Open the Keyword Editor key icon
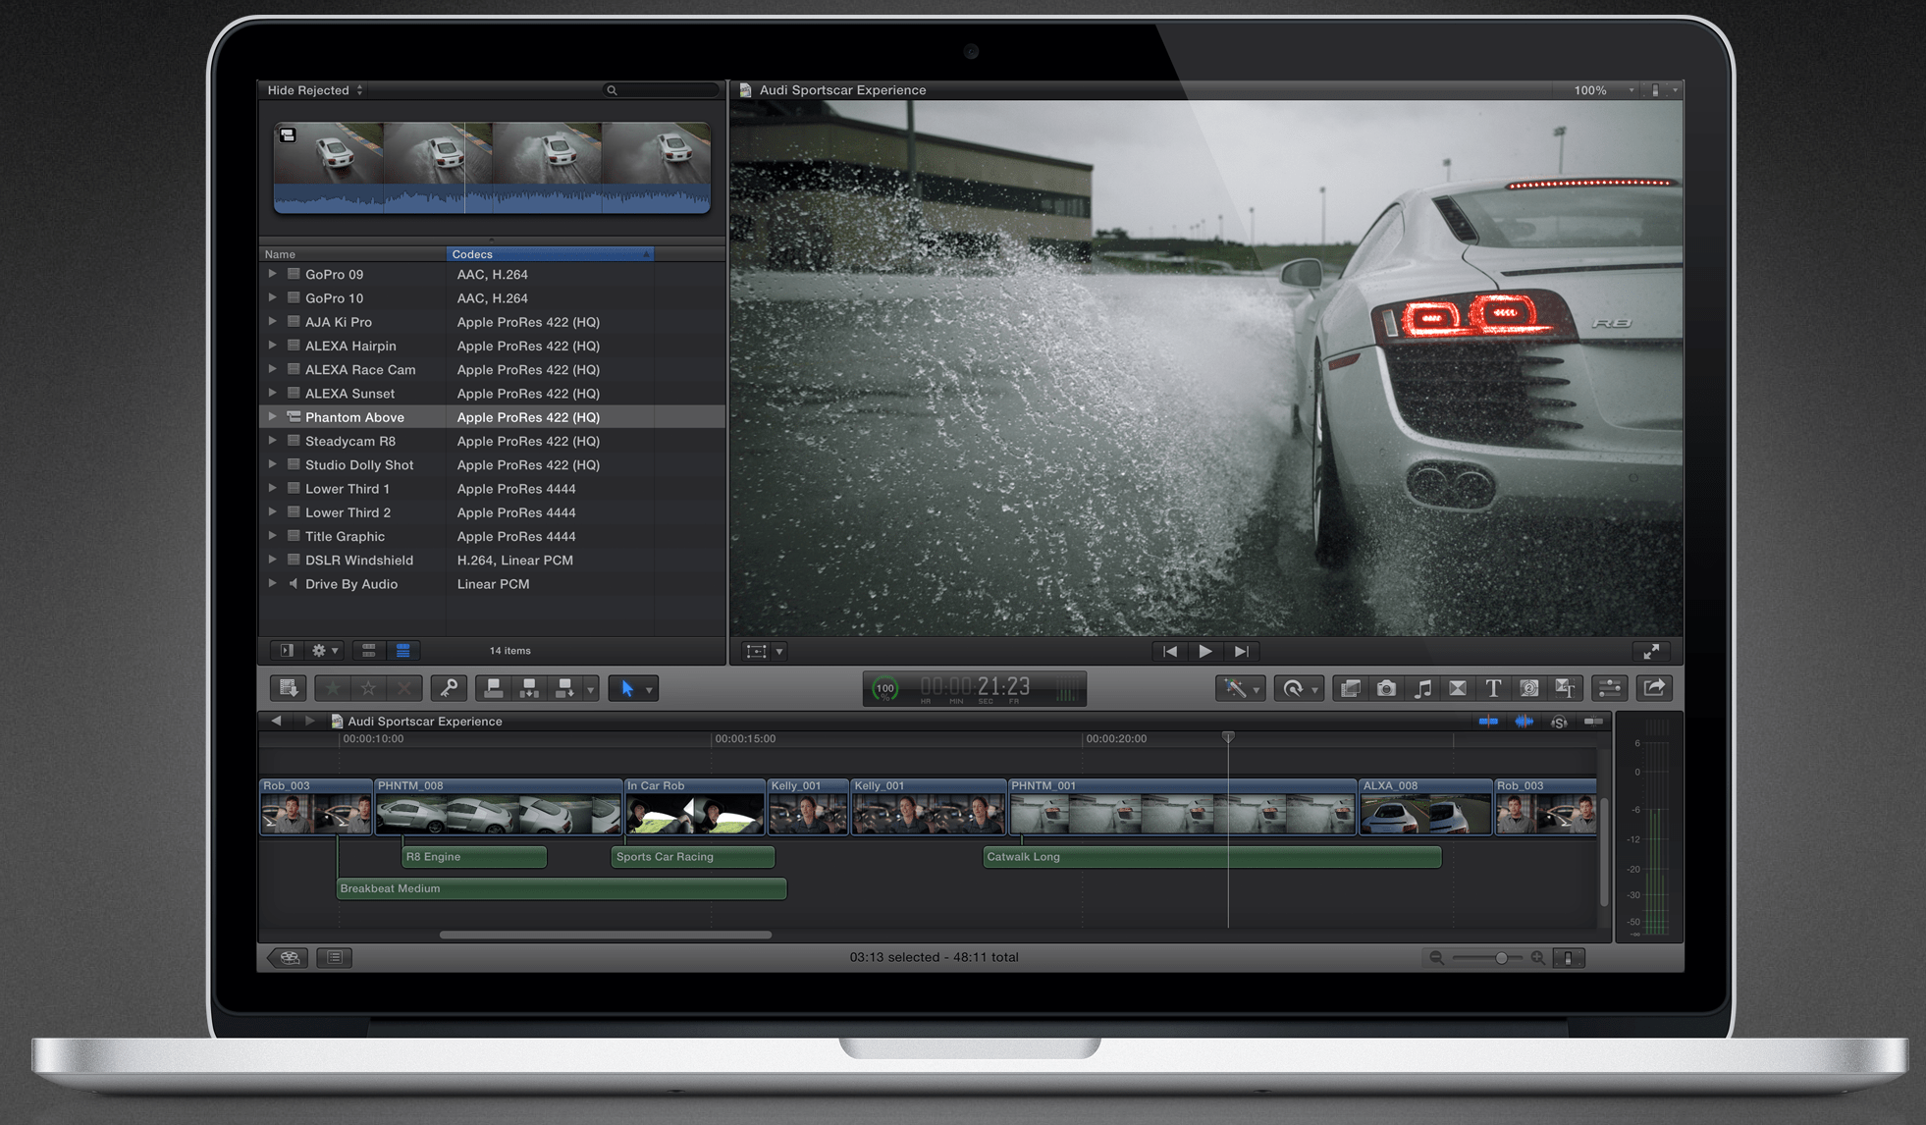Screen dimensions: 1926x1125 449,688
